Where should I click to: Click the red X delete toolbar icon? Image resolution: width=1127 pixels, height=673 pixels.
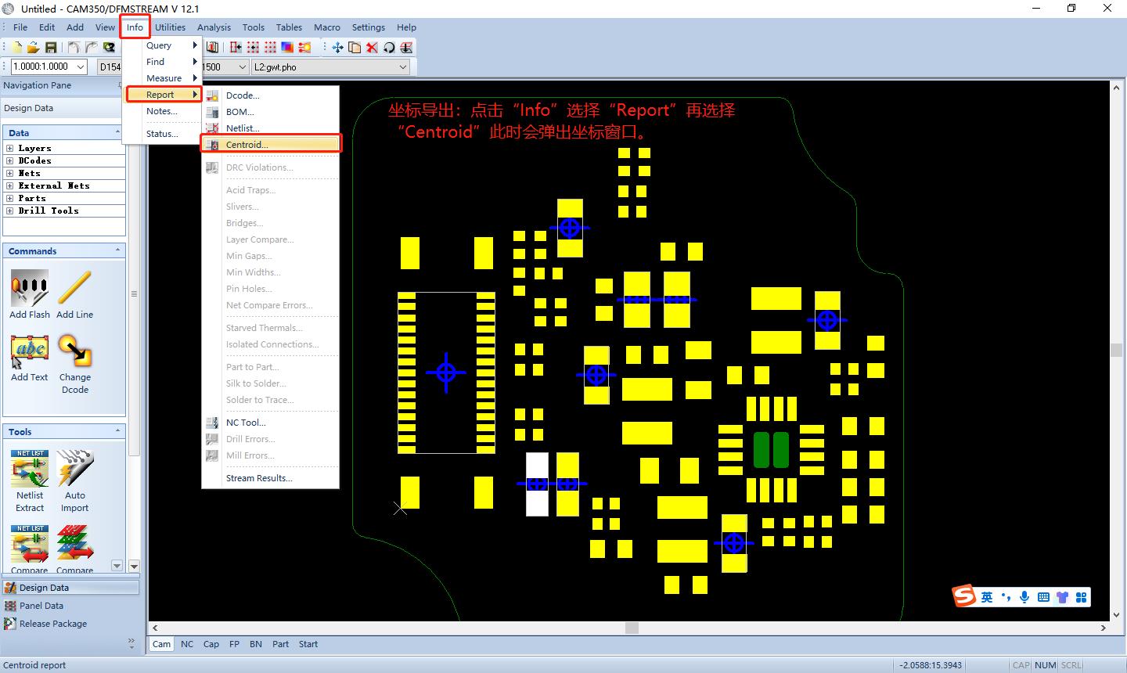pos(372,48)
